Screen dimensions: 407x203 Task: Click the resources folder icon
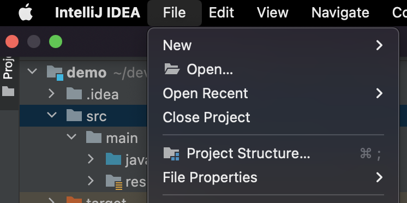click(114, 182)
